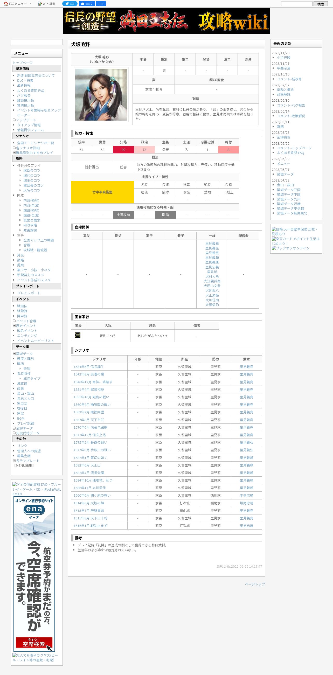Open relative 犬塚信乃 link
The image size is (333, 675).
coord(212,305)
